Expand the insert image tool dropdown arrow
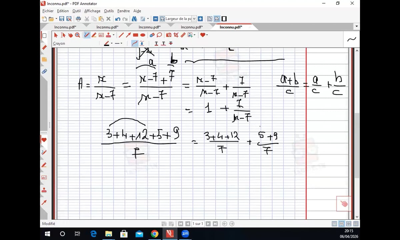The height and width of the screenshot is (240, 400). pos(195,35)
